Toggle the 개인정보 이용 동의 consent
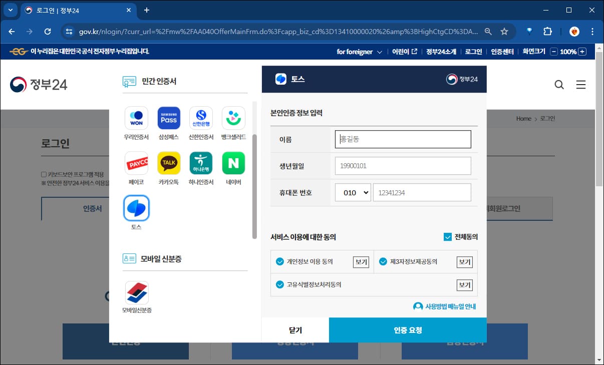This screenshot has height=365, width=604. (279, 261)
